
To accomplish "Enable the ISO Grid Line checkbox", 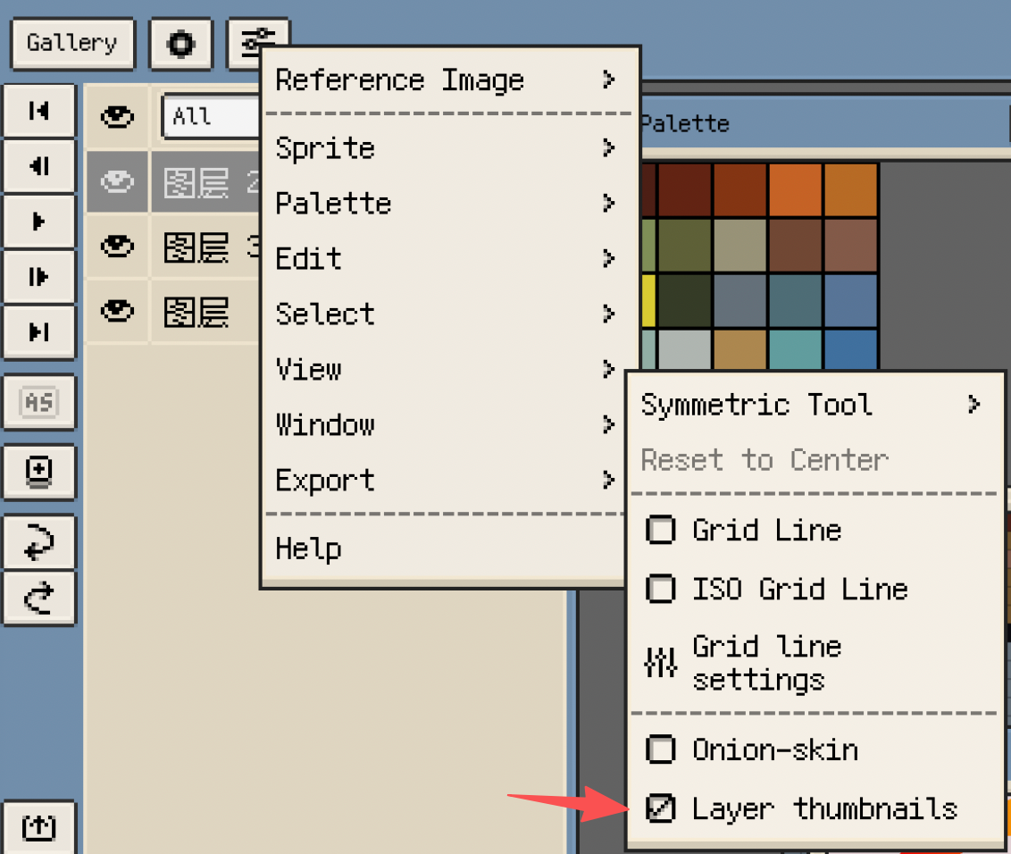I will (x=660, y=590).
